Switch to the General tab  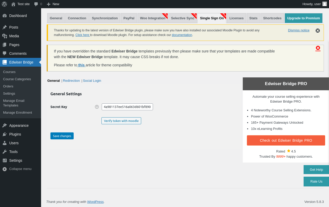[x=56, y=18]
